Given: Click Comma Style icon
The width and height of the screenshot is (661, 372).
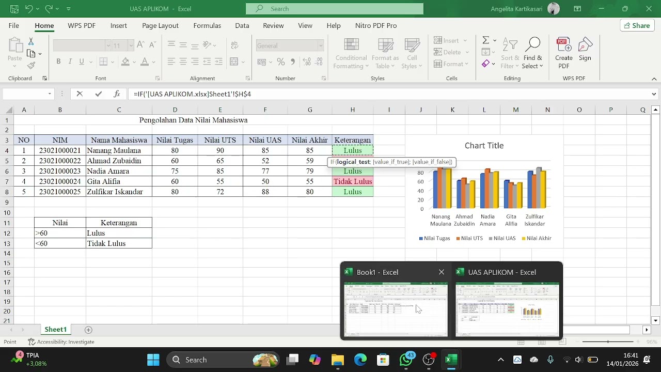Looking at the screenshot, I should coord(293,61).
